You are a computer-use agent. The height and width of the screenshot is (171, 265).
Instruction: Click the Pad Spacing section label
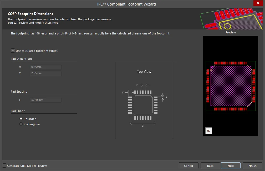click(x=19, y=92)
